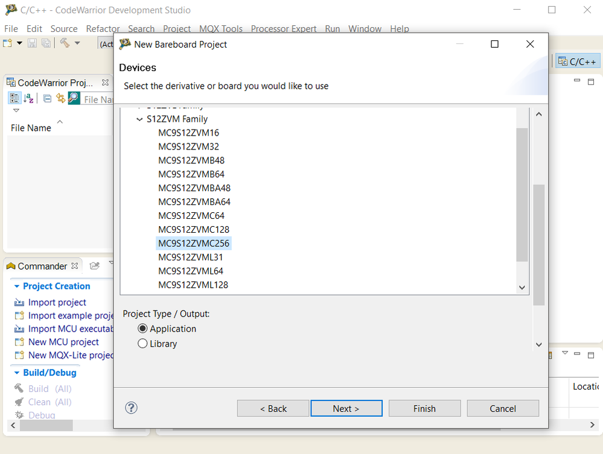Select MC9S12ZVMBA64 device
The height and width of the screenshot is (454, 603).
pyautogui.click(x=194, y=202)
